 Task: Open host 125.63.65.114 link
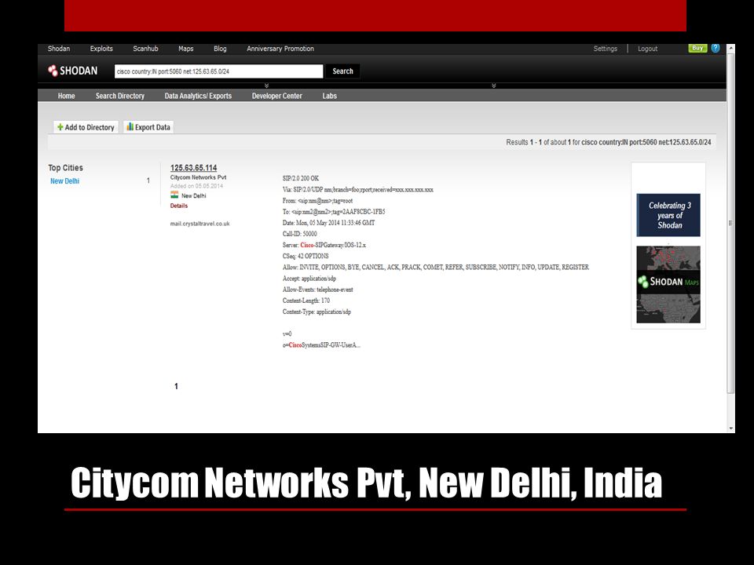pos(193,168)
